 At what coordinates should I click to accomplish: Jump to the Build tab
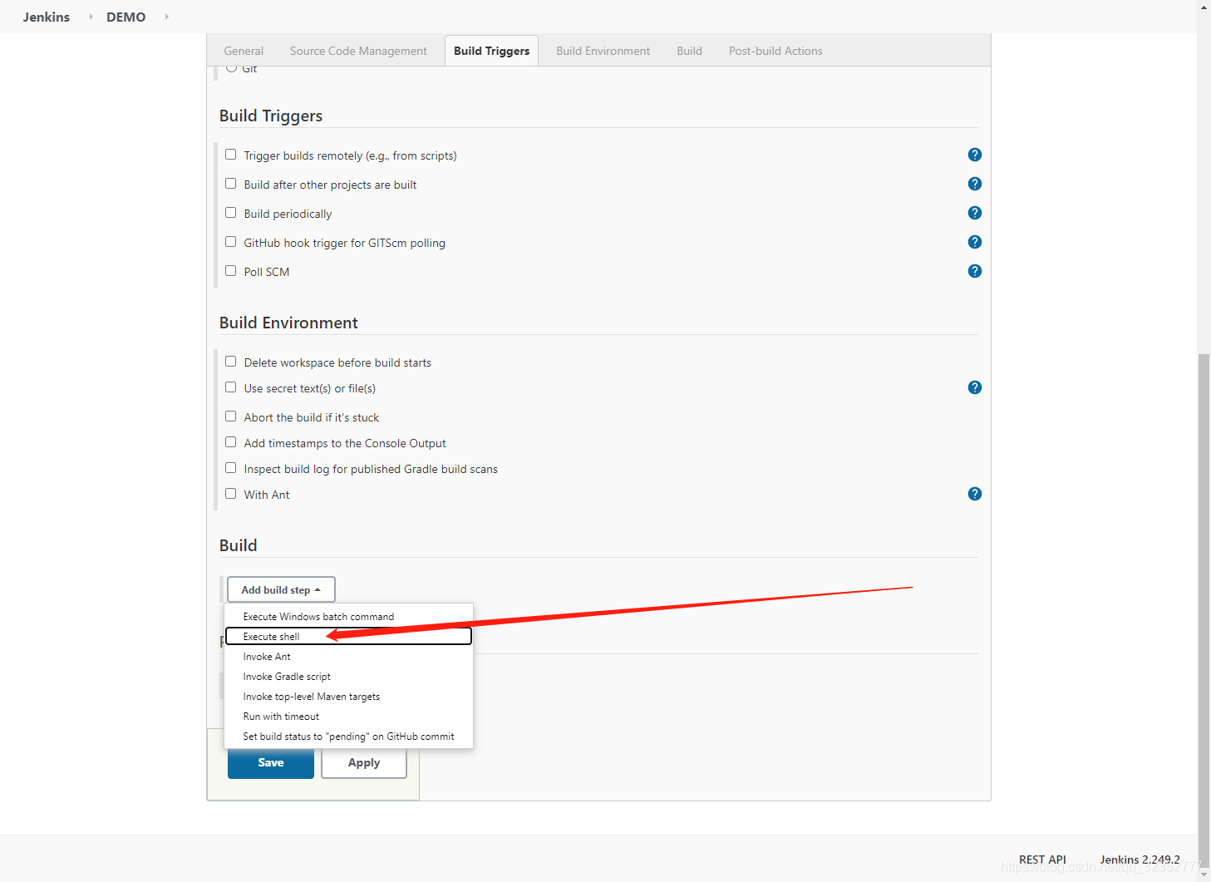point(689,51)
